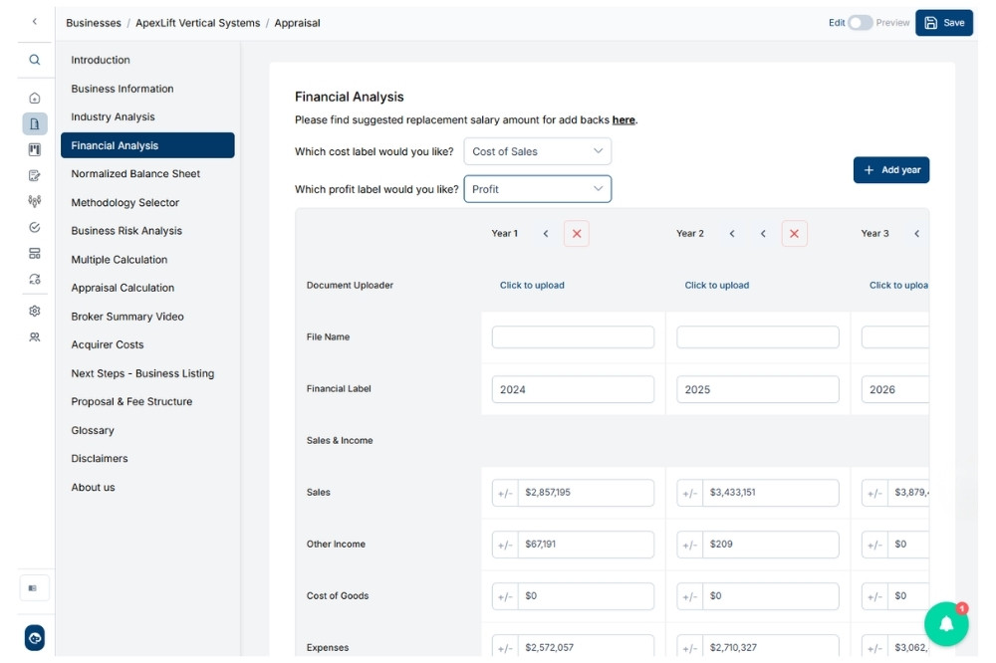Click the Add year button
The width and height of the screenshot is (996, 663).
tap(891, 170)
